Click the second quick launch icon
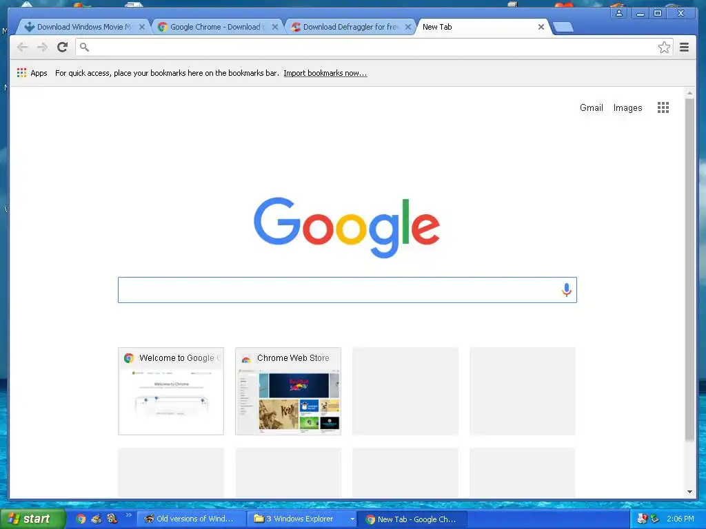706x529 pixels. tap(97, 519)
